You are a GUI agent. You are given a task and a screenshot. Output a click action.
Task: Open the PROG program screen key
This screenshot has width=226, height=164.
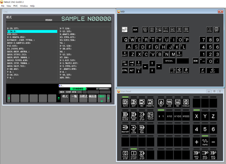tap(152, 29)
